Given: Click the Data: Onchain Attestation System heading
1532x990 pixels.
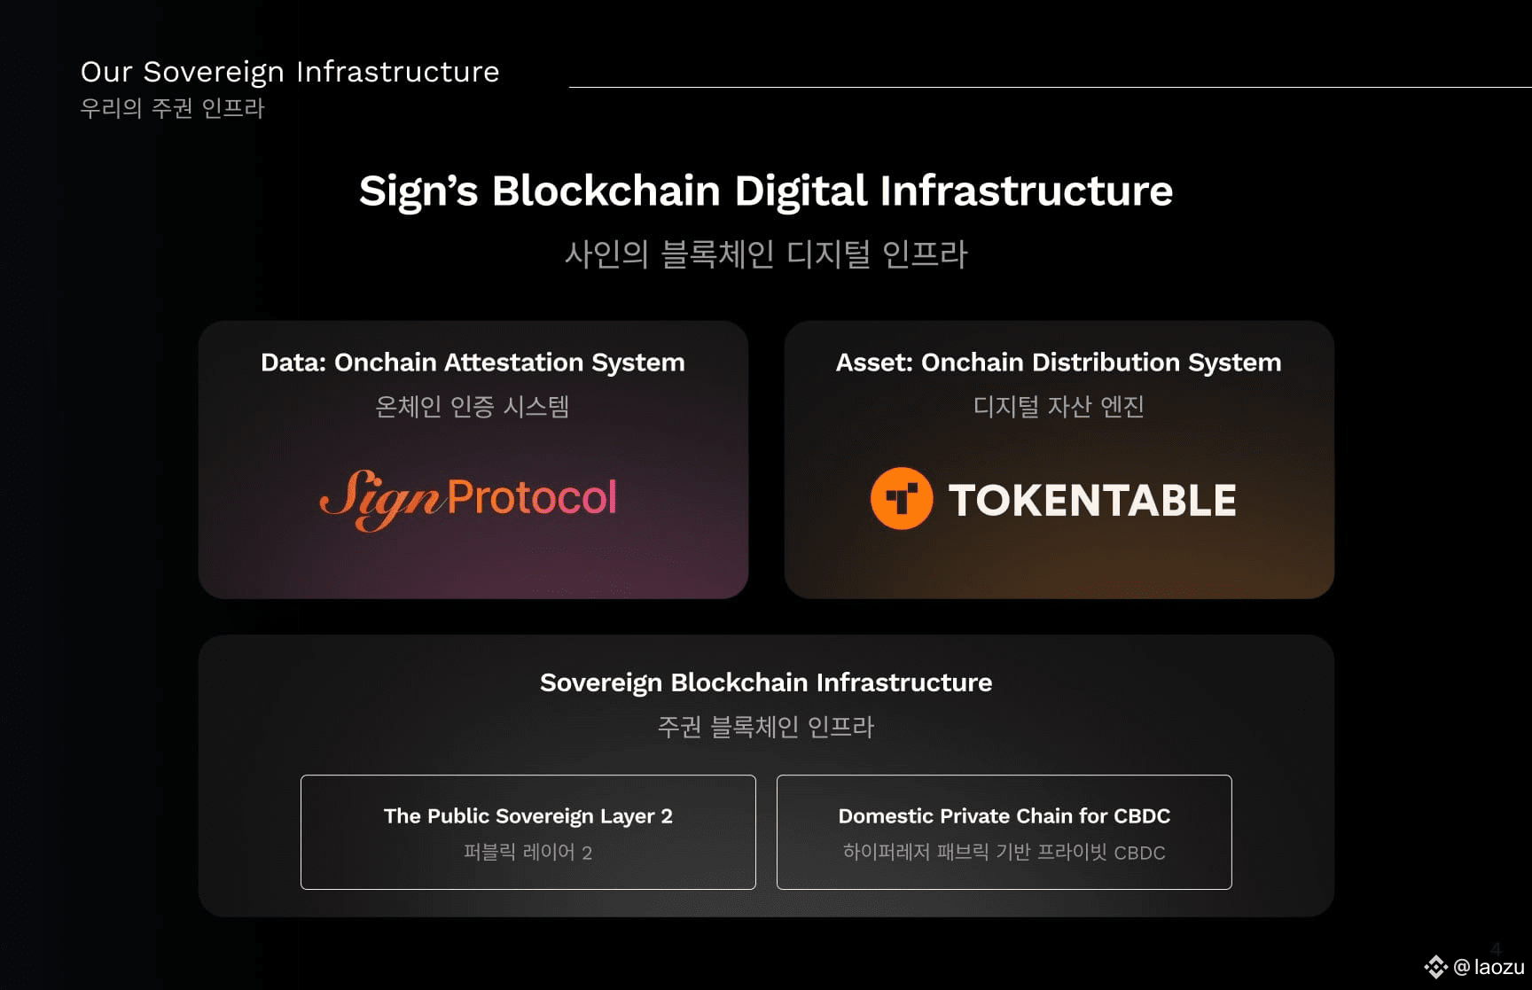Looking at the screenshot, I should click(473, 362).
